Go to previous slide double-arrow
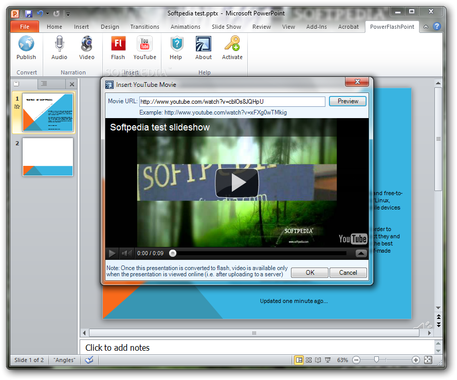 point(438,316)
